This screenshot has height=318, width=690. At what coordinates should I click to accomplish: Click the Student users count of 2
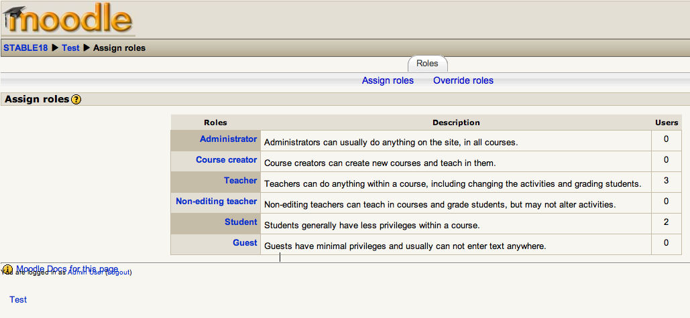(667, 222)
